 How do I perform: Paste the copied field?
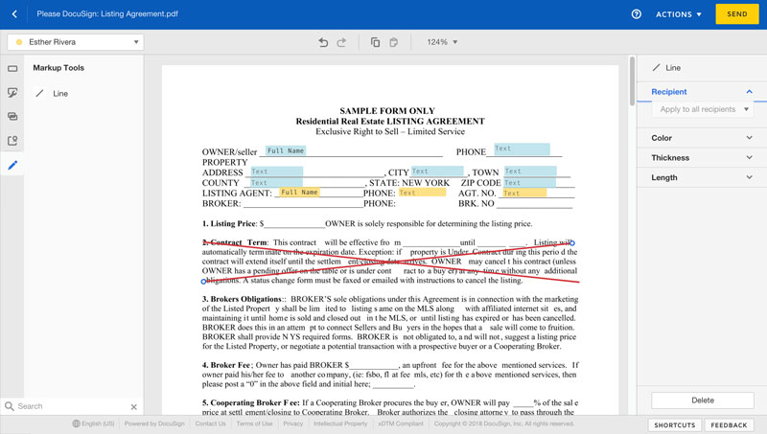[x=393, y=42]
